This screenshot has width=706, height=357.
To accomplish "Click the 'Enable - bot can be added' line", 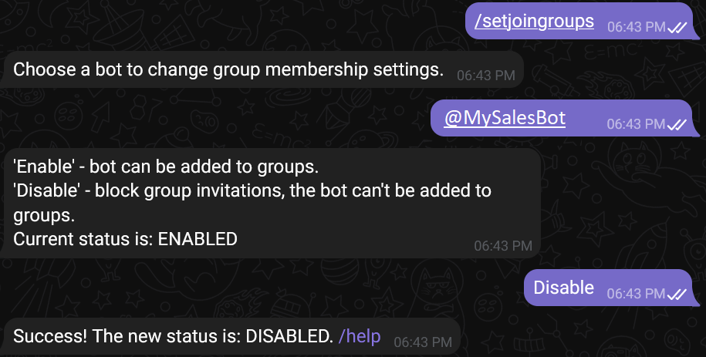I will [166, 167].
